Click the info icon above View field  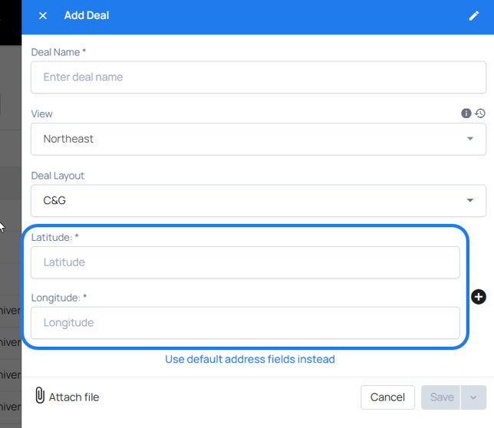(x=466, y=114)
